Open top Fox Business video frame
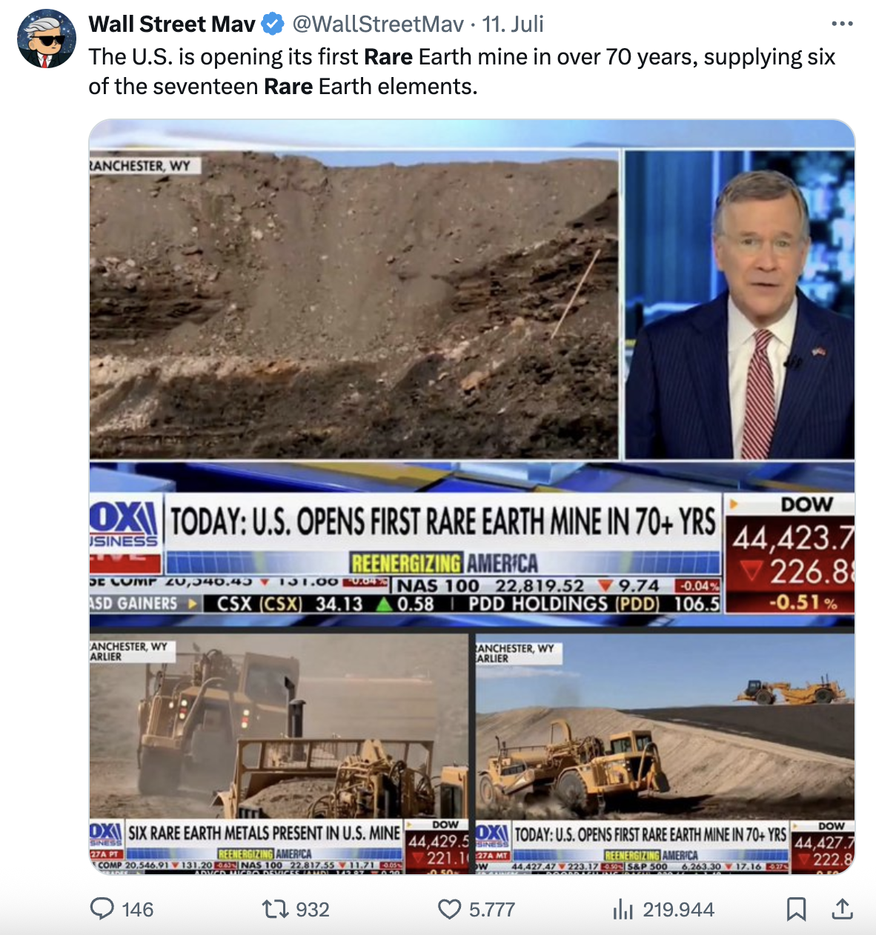 click(x=472, y=373)
